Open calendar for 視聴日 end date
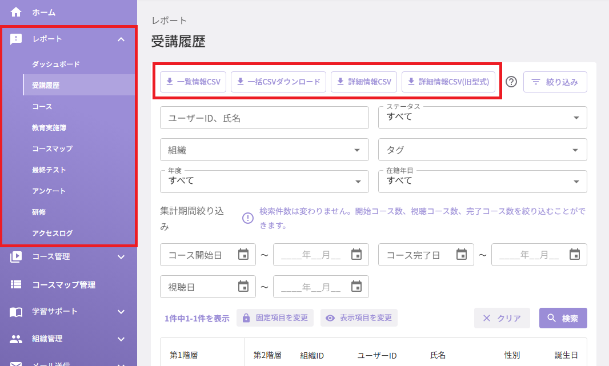 [356, 287]
